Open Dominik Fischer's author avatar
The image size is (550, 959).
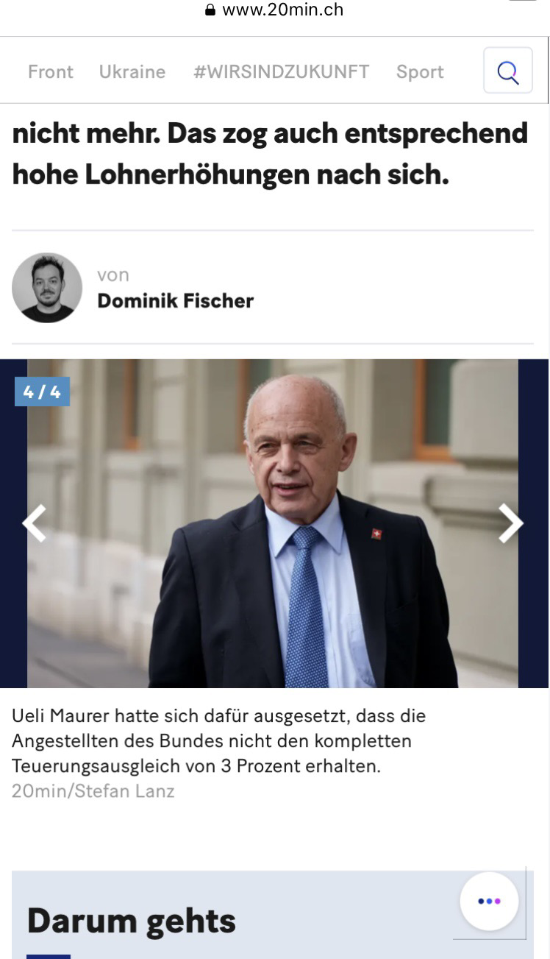47,288
